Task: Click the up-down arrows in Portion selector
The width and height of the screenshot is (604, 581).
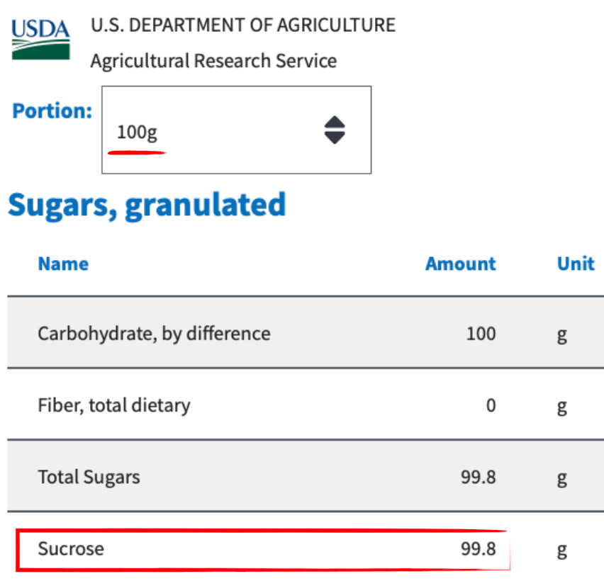Action: 335,130
